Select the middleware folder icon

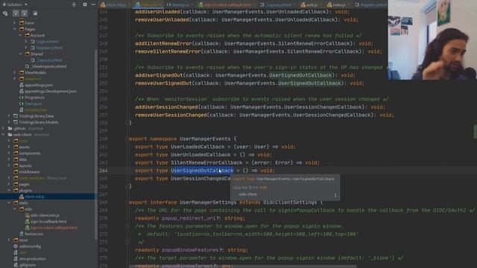(16, 172)
